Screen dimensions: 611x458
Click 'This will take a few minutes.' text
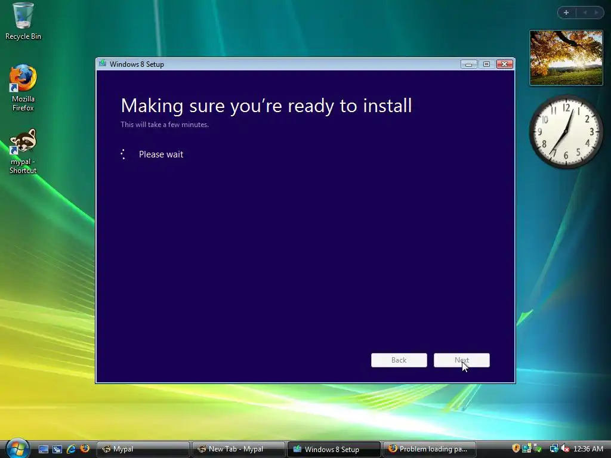[165, 125]
